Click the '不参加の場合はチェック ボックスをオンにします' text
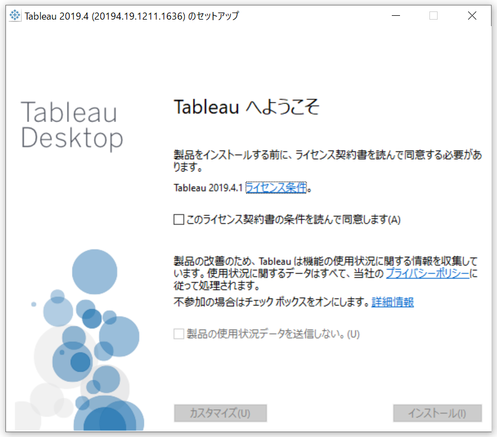 click(x=271, y=302)
